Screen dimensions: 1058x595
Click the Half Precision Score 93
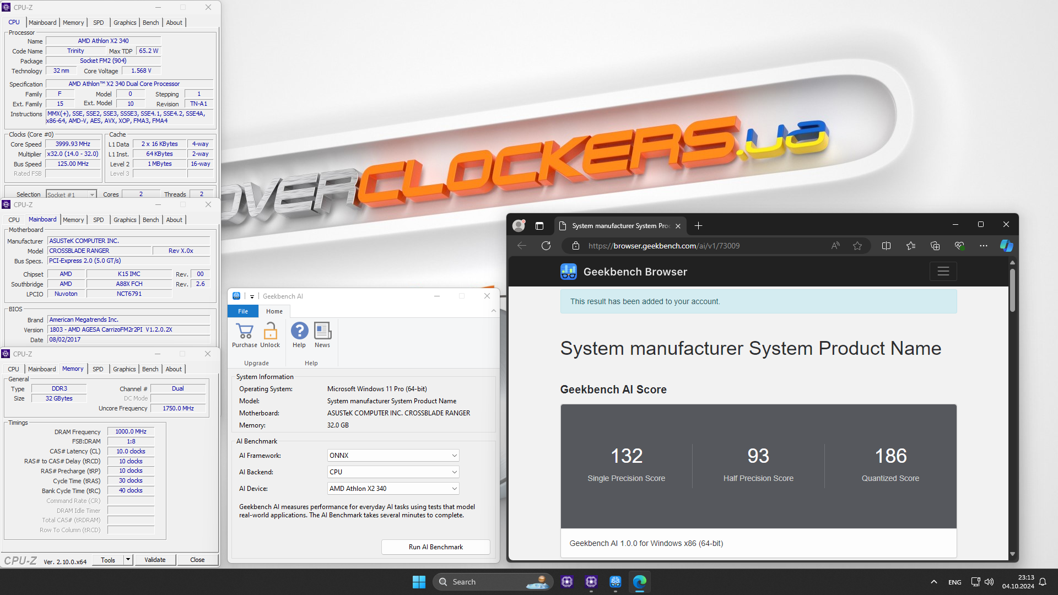click(758, 456)
